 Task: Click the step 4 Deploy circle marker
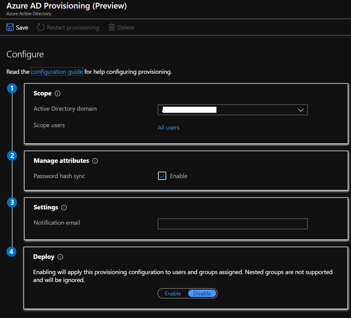(x=12, y=251)
